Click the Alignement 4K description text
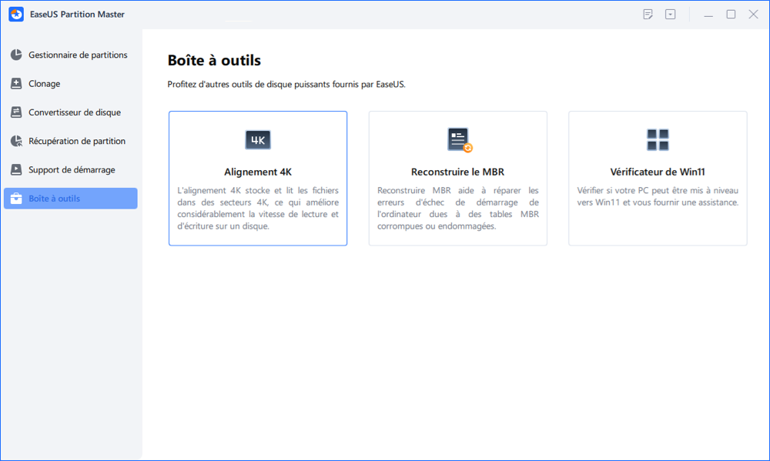Screen dimensions: 770x461 click(258, 208)
